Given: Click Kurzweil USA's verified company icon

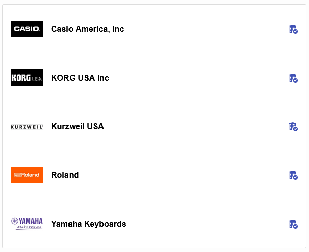Looking at the screenshot, I should pos(293,127).
